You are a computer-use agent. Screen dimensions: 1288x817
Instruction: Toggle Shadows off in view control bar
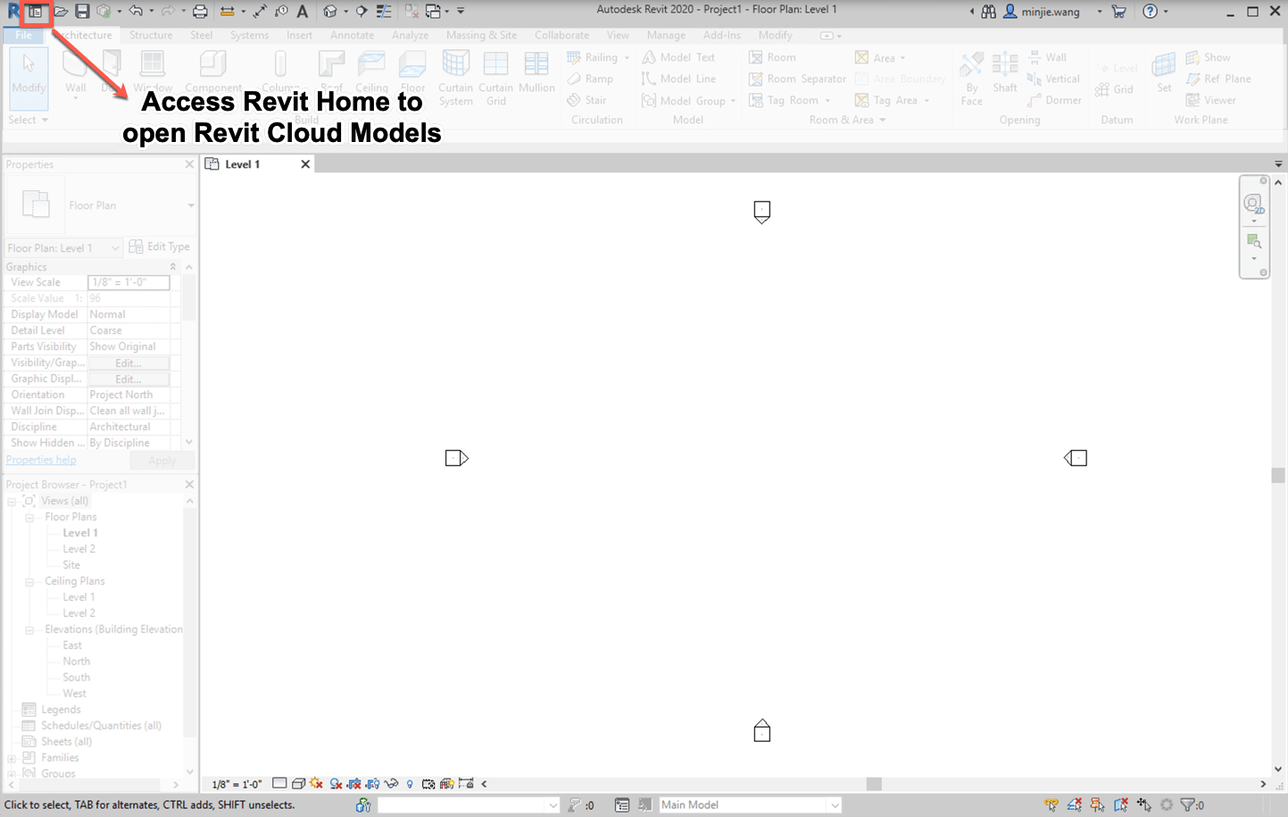coord(317,783)
